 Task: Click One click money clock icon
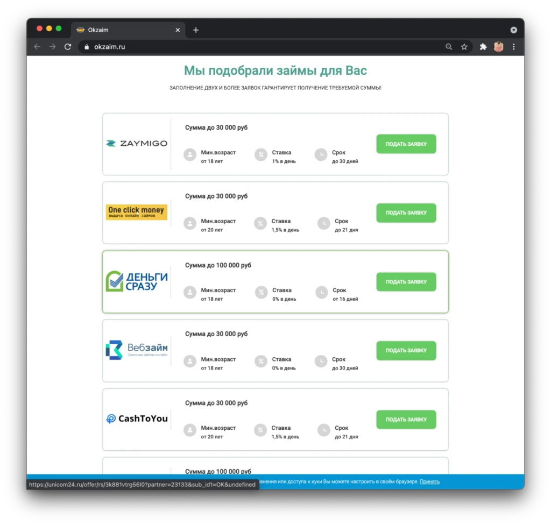(x=323, y=223)
